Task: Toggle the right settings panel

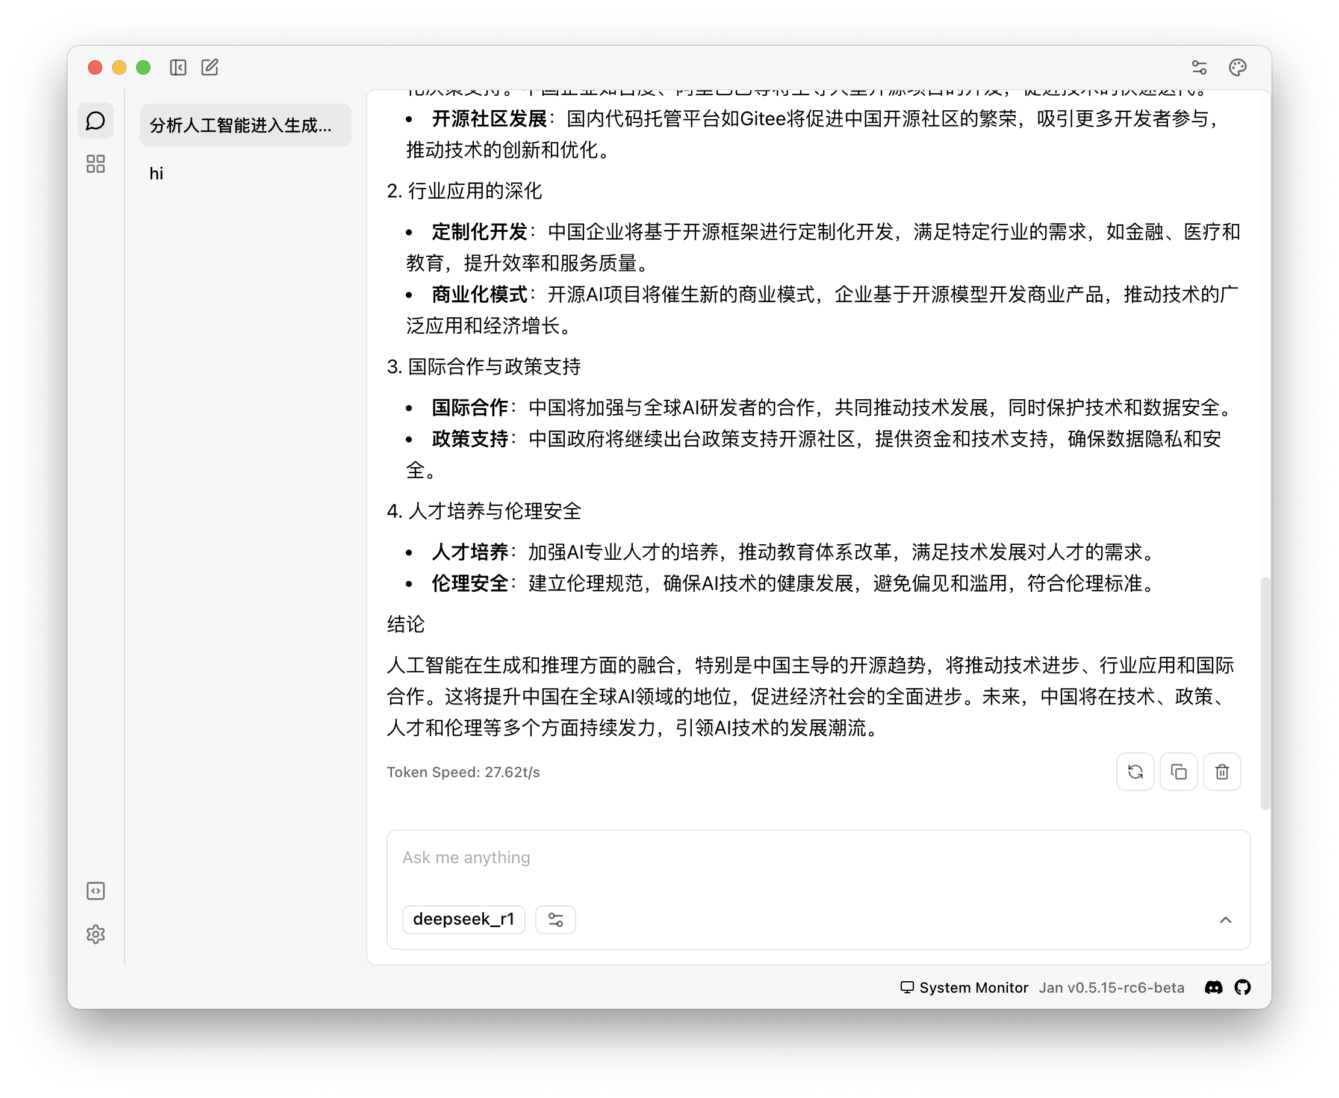Action: 1199,67
